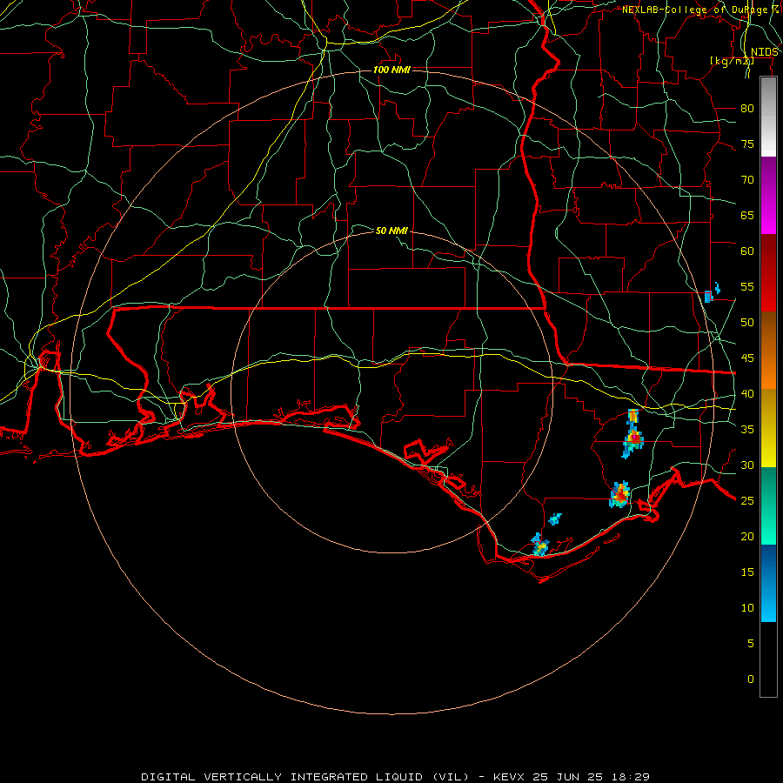Click the 5 value on color scale
This screenshot has height=783, width=783.
tap(751, 644)
